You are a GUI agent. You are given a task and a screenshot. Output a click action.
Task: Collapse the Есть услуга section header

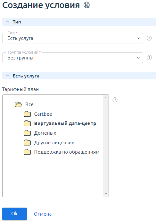(79, 76)
